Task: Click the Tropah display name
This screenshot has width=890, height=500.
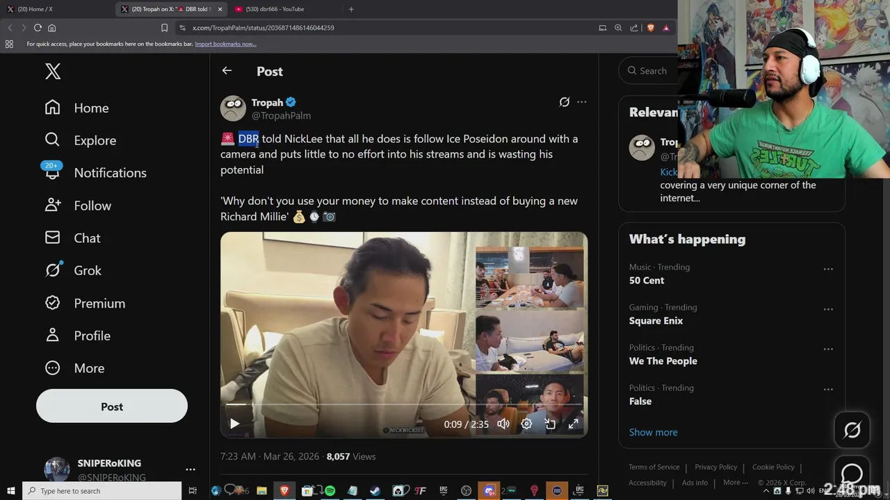Action: pos(268,102)
